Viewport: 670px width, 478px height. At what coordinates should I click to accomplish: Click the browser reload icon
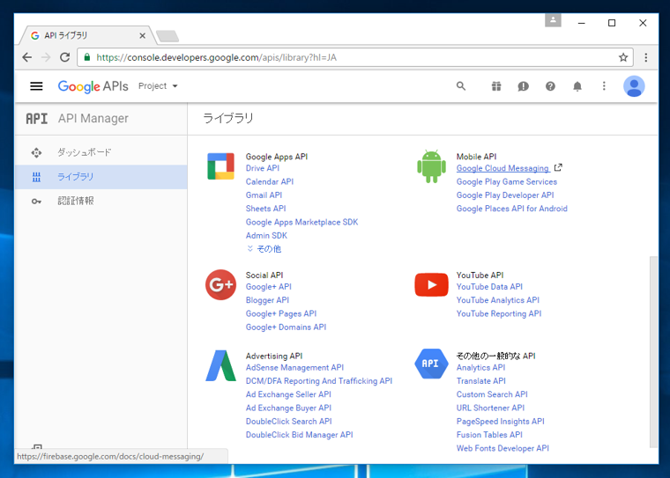[64, 57]
